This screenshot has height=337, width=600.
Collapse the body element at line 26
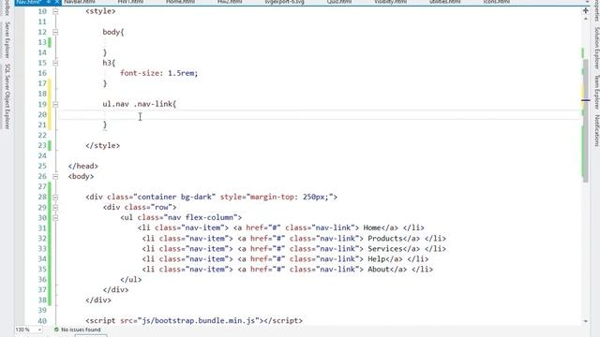click(x=55, y=176)
